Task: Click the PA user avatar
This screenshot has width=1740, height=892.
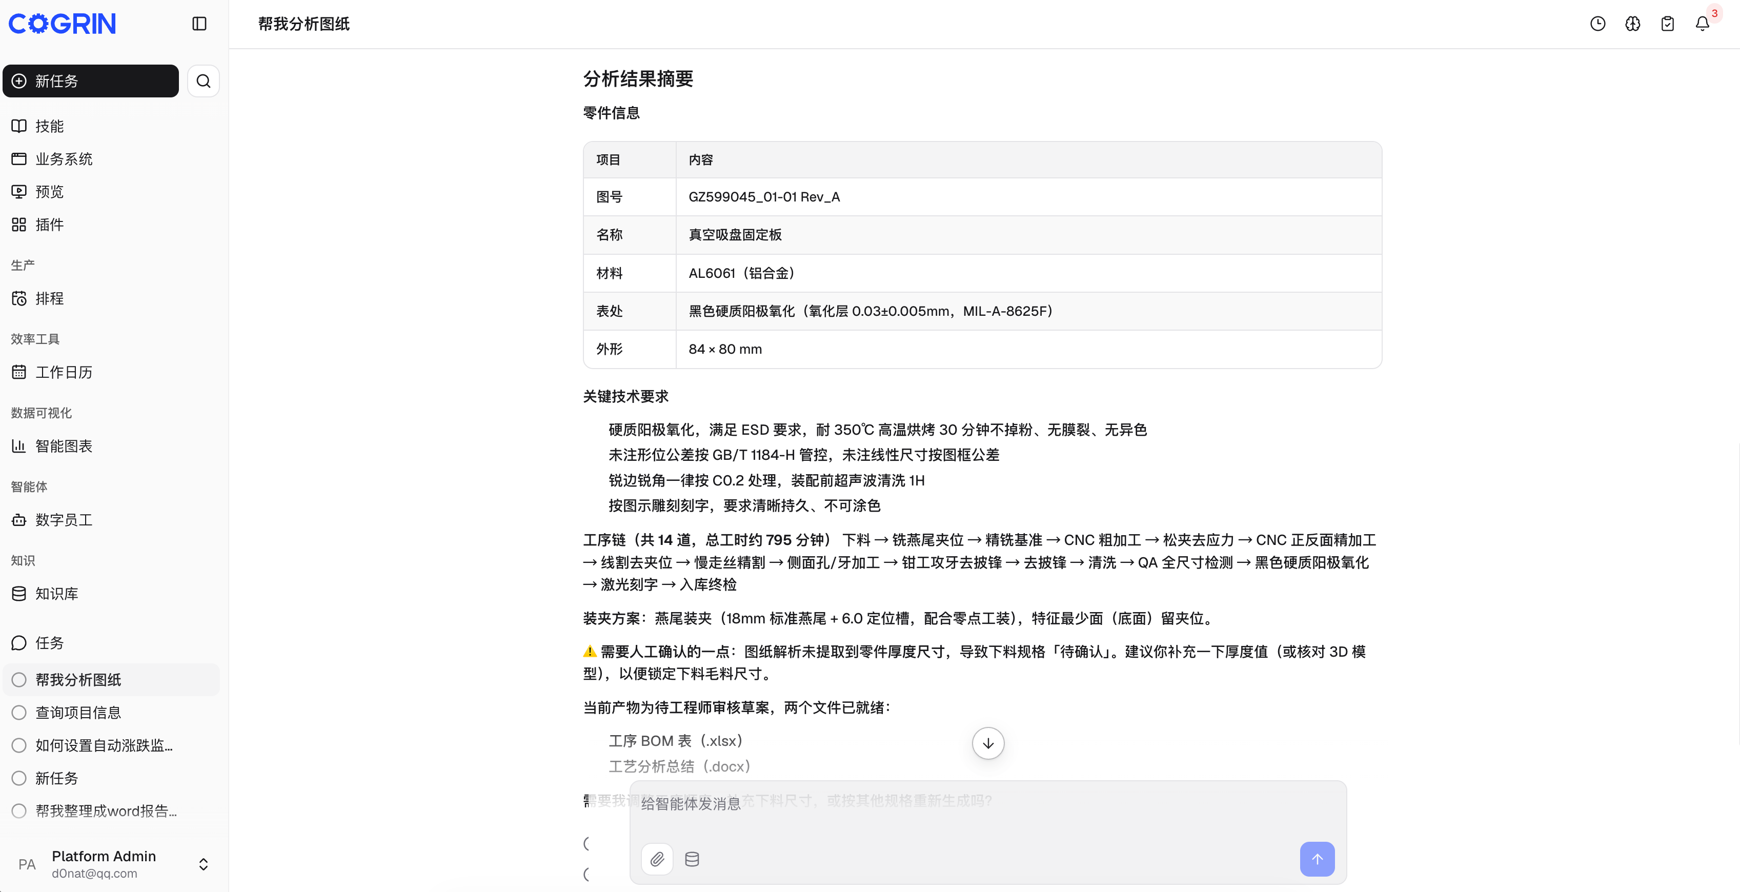Action: pos(27,864)
